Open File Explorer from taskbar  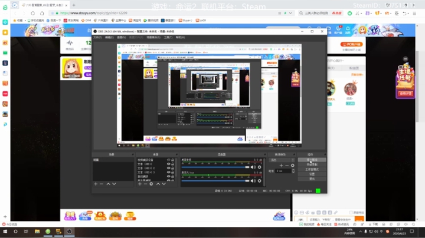(x=37, y=232)
